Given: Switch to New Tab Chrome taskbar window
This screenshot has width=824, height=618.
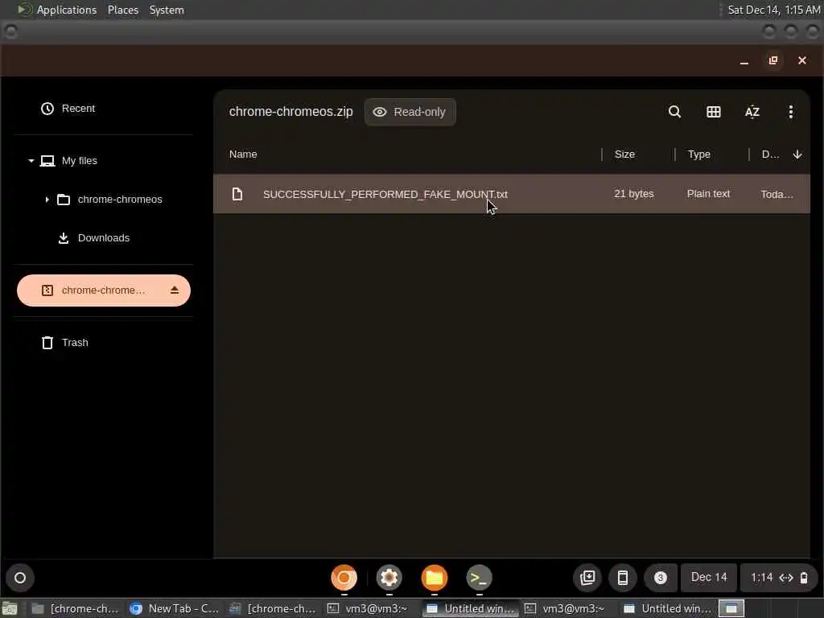Looking at the screenshot, I should (175, 608).
